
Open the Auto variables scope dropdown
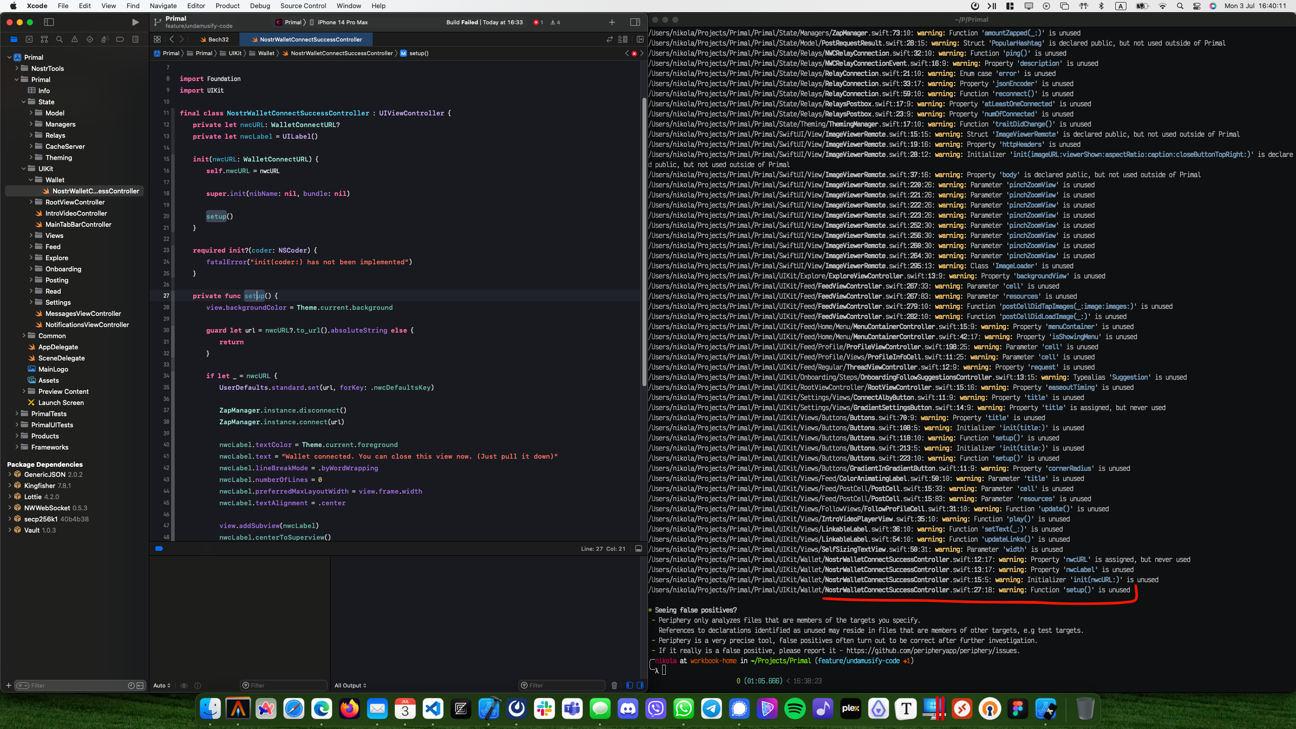(161, 685)
